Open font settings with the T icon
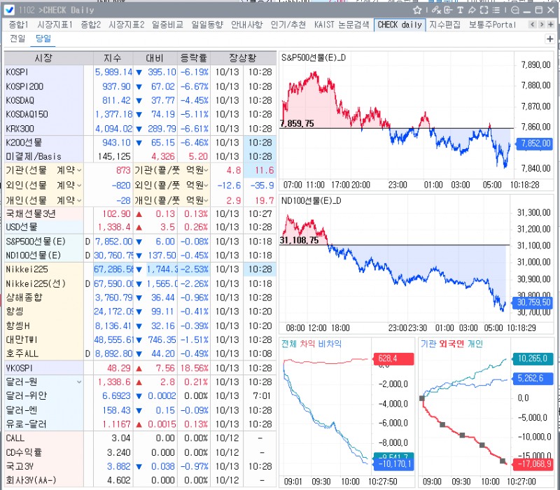 (461, 10)
